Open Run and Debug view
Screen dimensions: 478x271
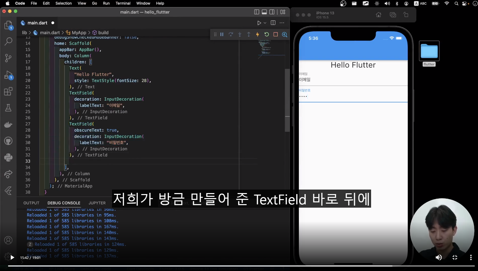pos(8,75)
